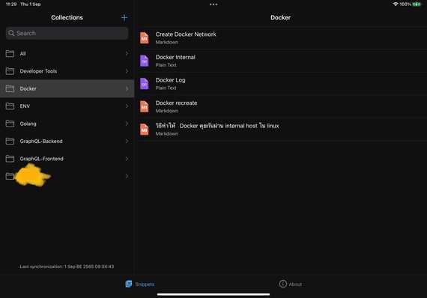Select the search magnifier icon
This screenshot has width=427, height=298.
pyautogui.click(x=11, y=33)
